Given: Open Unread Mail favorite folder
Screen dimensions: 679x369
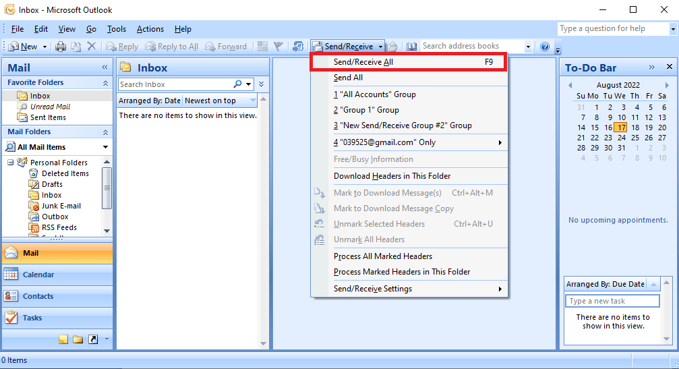Looking at the screenshot, I should (x=50, y=107).
